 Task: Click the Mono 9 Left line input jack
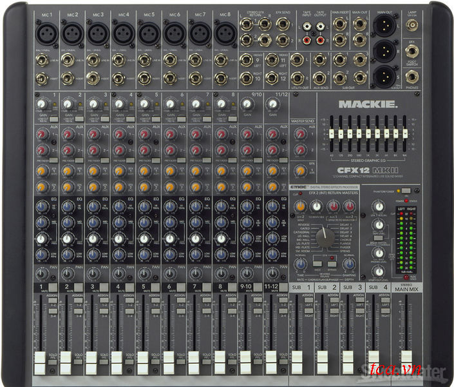(x=246, y=60)
